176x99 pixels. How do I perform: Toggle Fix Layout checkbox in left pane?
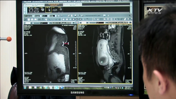[x=33, y=23]
